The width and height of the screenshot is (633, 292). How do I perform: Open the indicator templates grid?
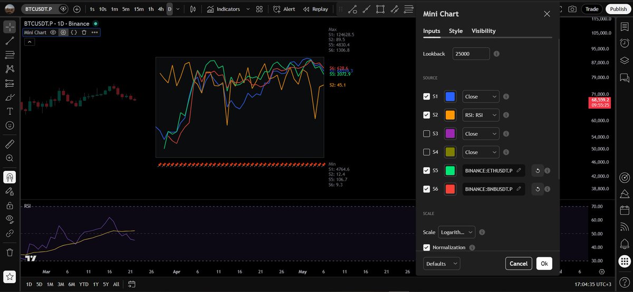click(x=259, y=9)
